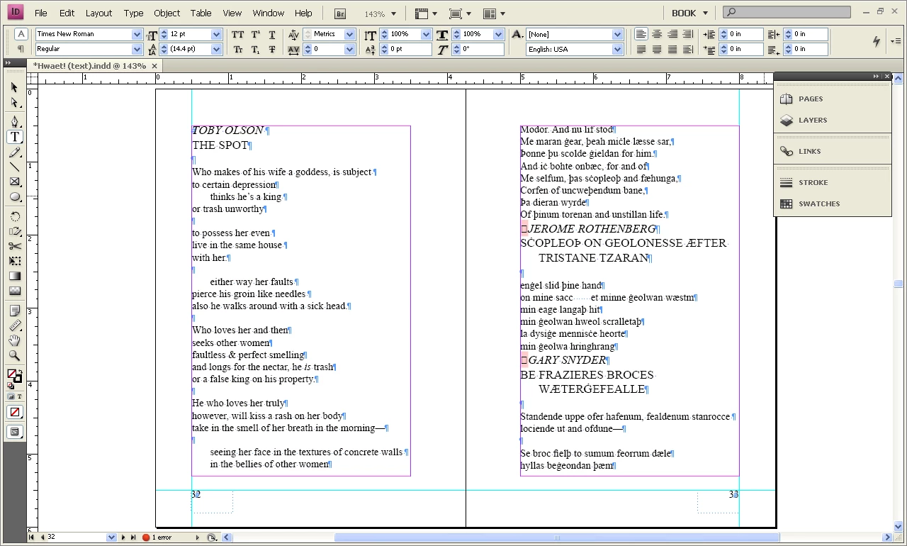This screenshot has width=907, height=546.
Task: Choose the Gradient Swatch tool
Action: 14,276
